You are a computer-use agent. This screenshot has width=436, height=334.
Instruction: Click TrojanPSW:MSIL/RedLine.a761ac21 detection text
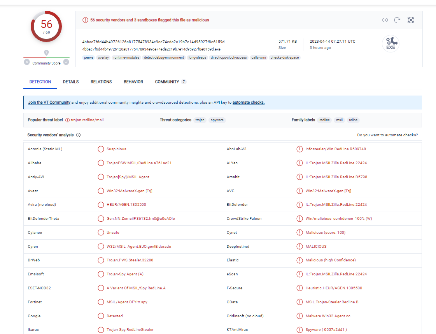point(139,163)
